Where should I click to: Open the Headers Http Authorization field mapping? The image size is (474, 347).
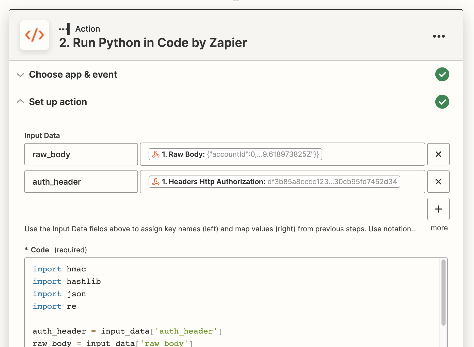click(274, 182)
